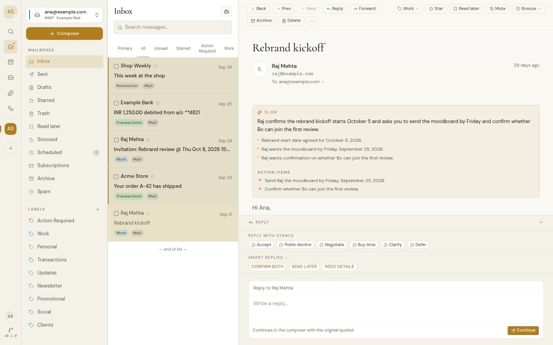Image resolution: width=553 pixels, height=345 pixels.
Task: Star the Shop Weekly message
Action: click(x=156, y=66)
